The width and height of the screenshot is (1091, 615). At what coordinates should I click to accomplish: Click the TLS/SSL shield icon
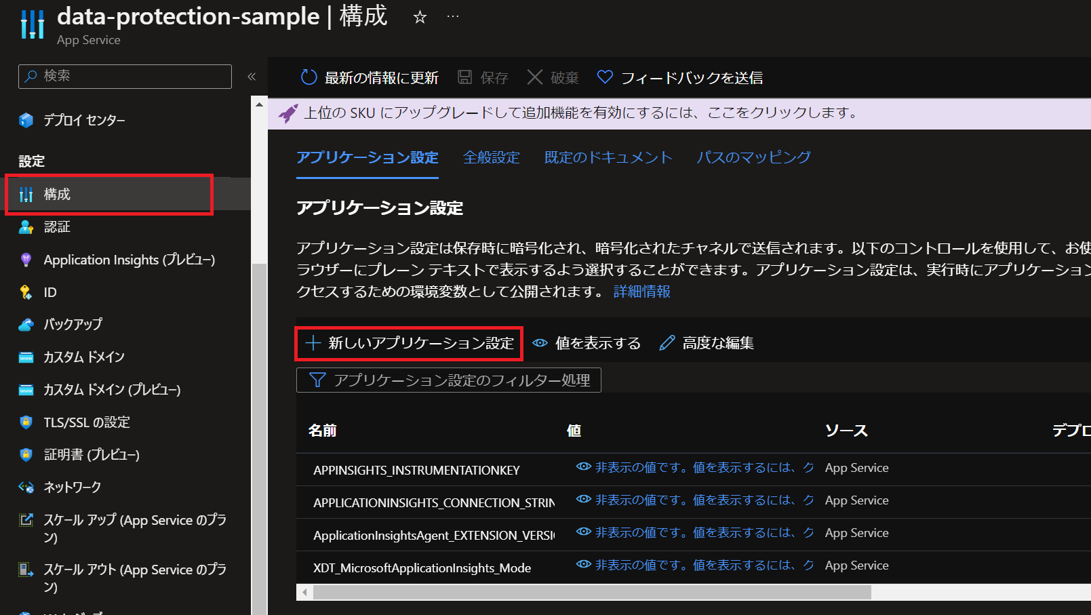26,422
